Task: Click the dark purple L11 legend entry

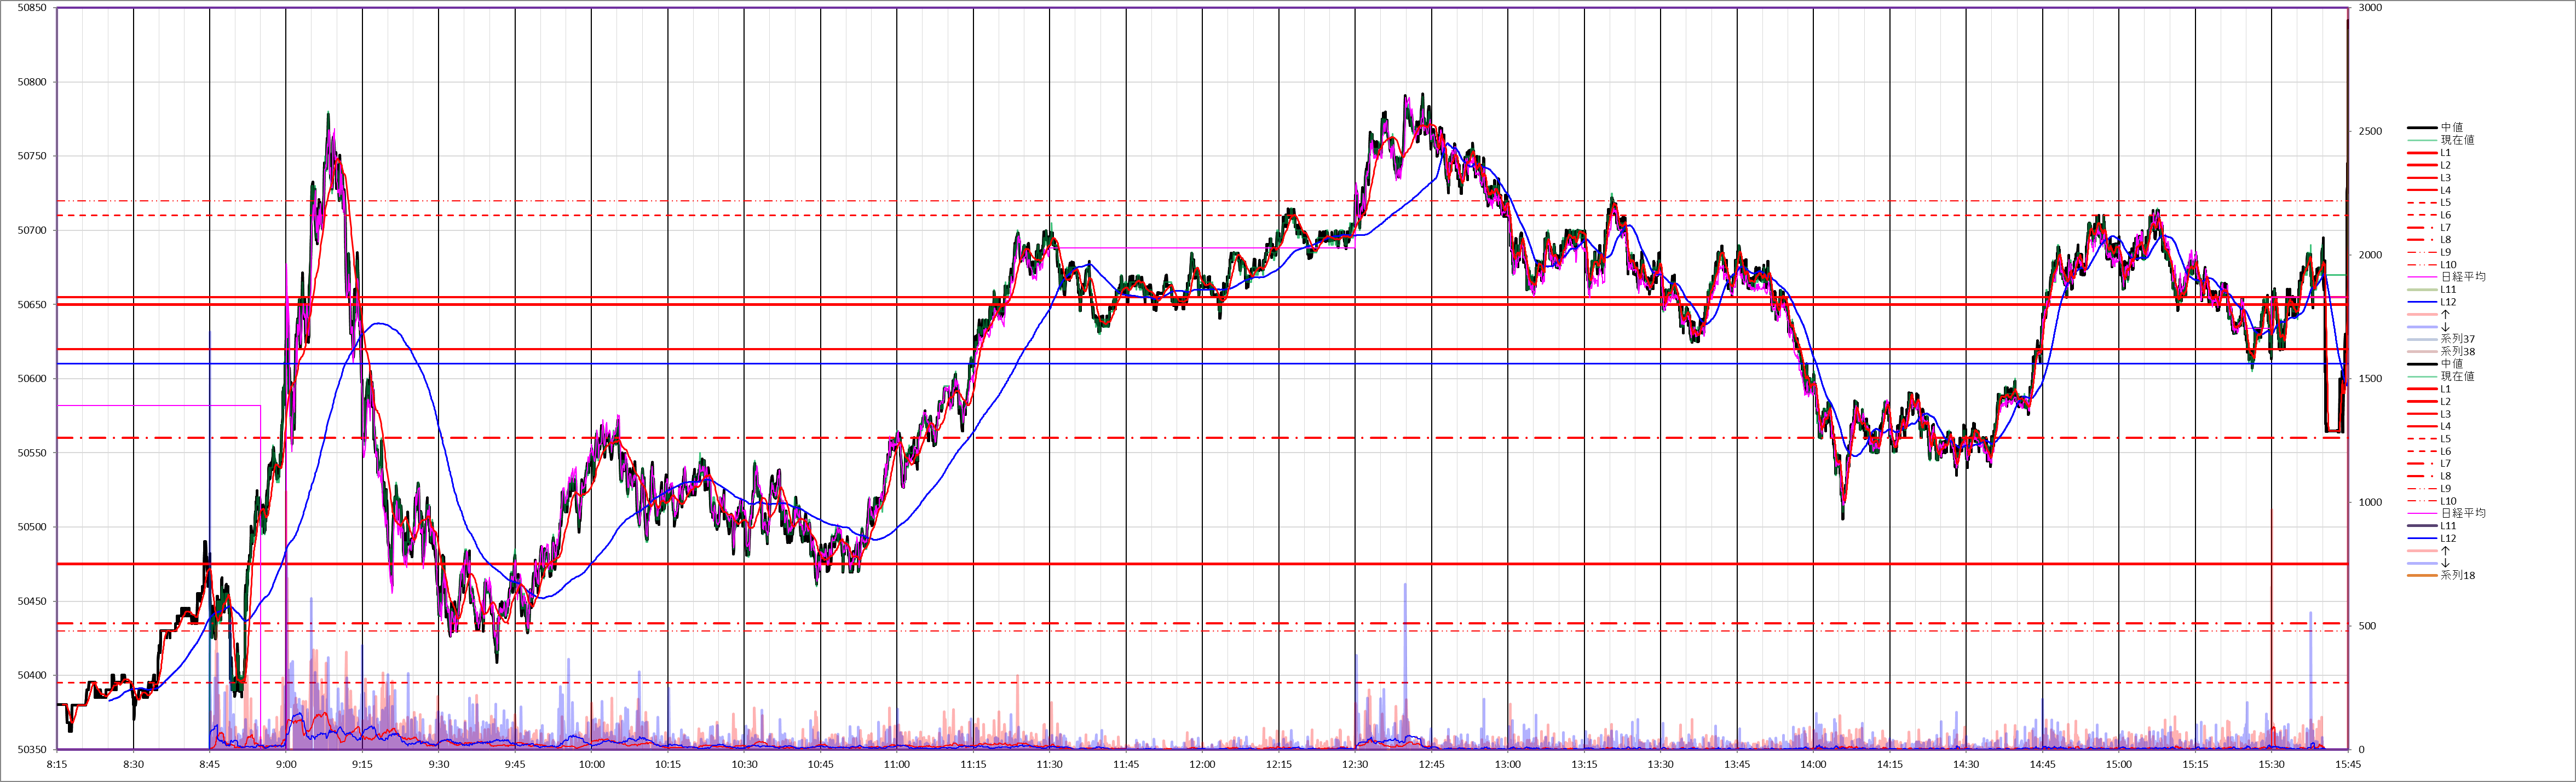Action: click(2447, 526)
